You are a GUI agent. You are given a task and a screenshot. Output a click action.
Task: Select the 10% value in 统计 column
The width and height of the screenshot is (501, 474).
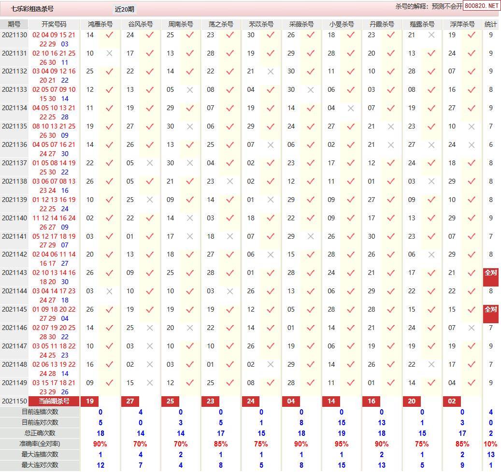490,444
